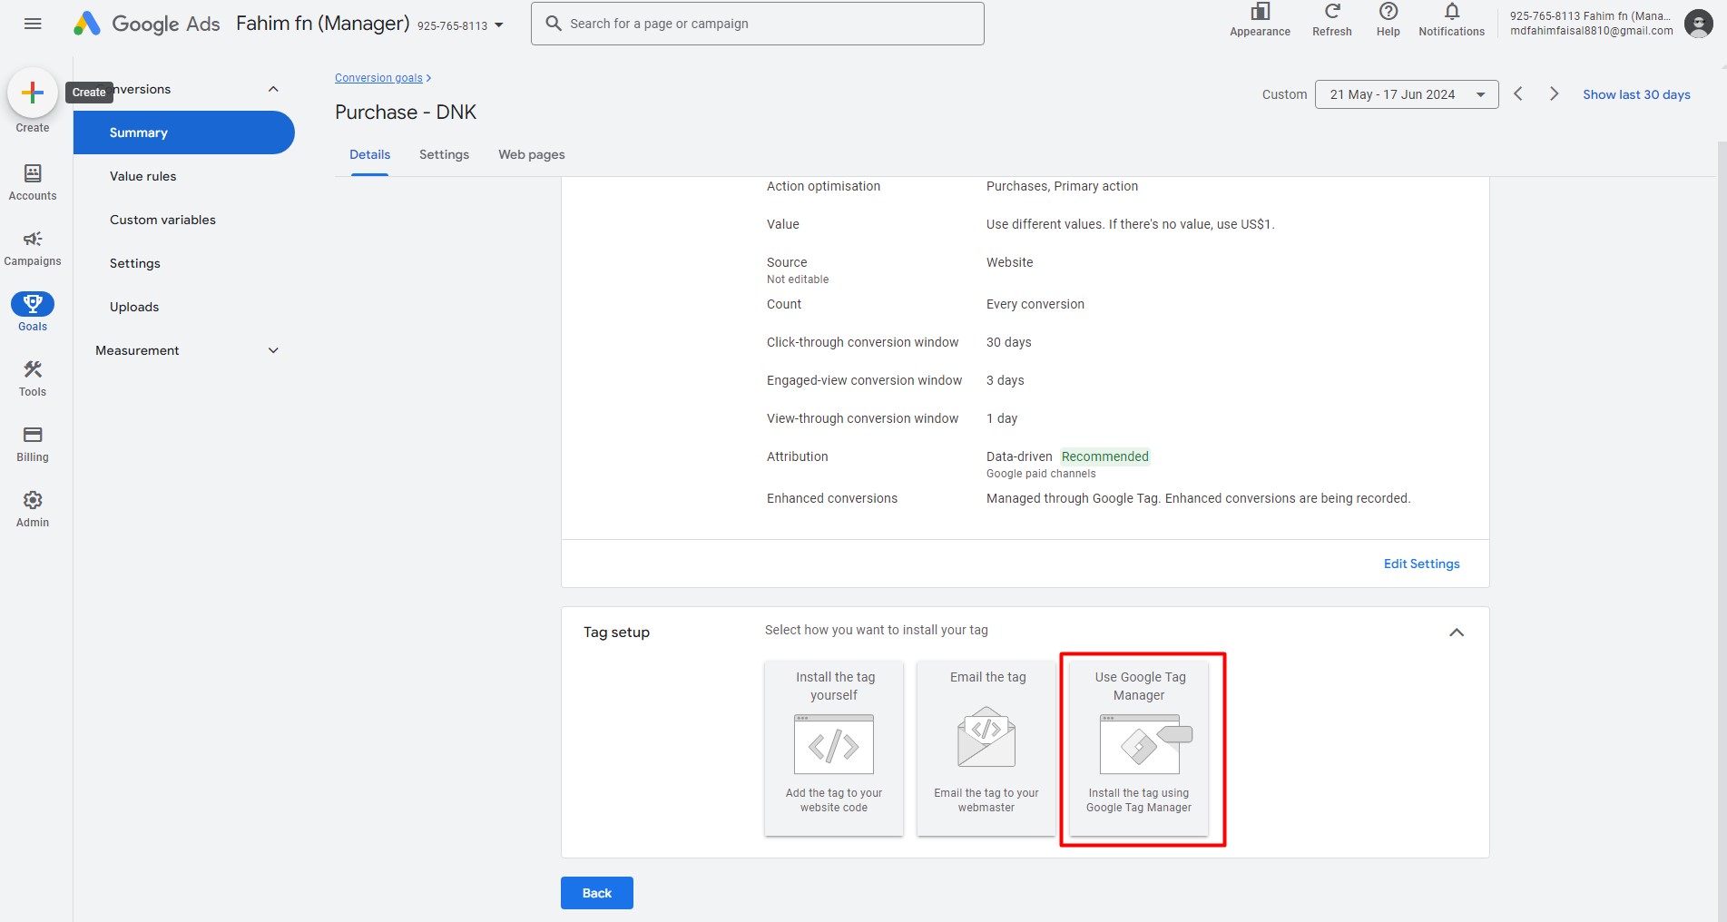Viewport: 1727px width, 922px height.
Task: Expand the Measurement section
Action: tap(273, 350)
